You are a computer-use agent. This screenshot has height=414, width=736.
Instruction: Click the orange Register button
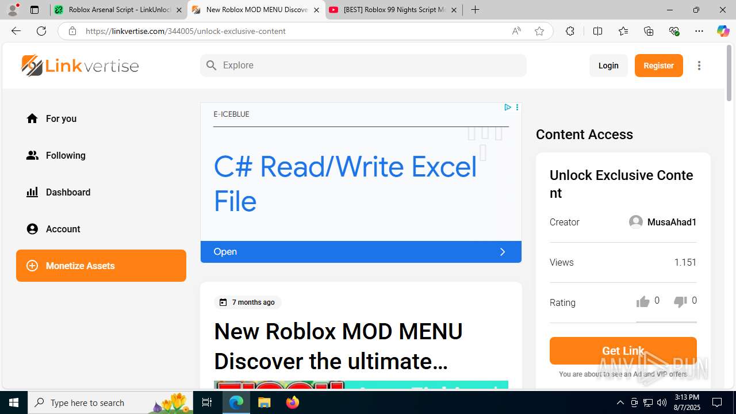coord(659,66)
